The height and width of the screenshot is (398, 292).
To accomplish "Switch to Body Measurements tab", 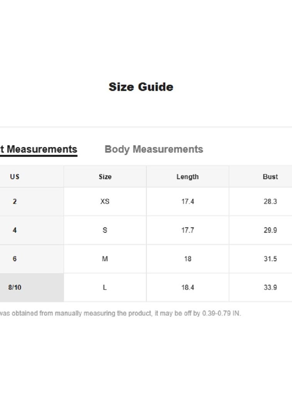I will (154, 149).
